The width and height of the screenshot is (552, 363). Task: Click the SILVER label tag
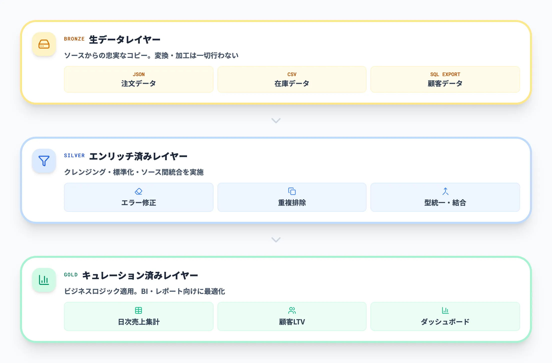pyautogui.click(x=74, y=155)
